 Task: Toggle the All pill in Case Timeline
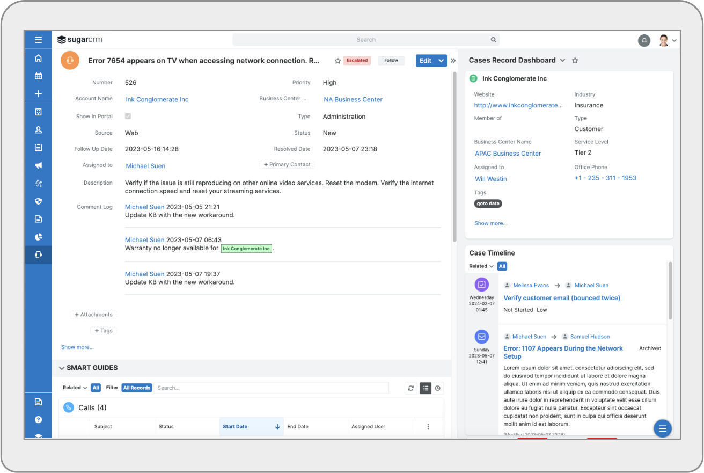[502, 266]
